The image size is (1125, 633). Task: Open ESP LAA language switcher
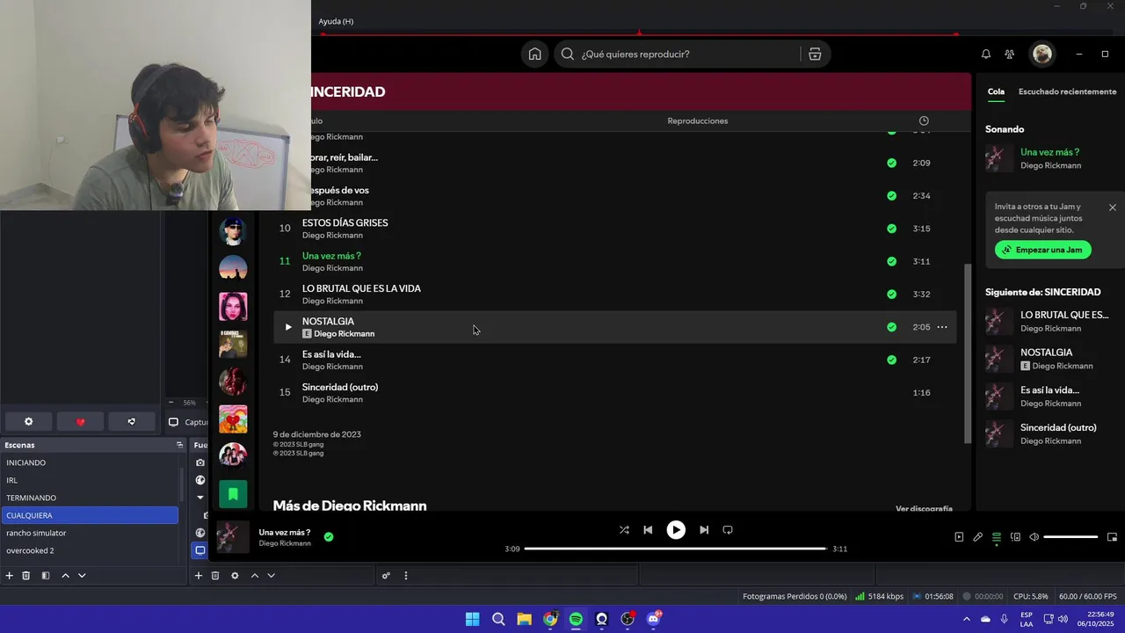pyautogui.click(x=1027, y=619)
